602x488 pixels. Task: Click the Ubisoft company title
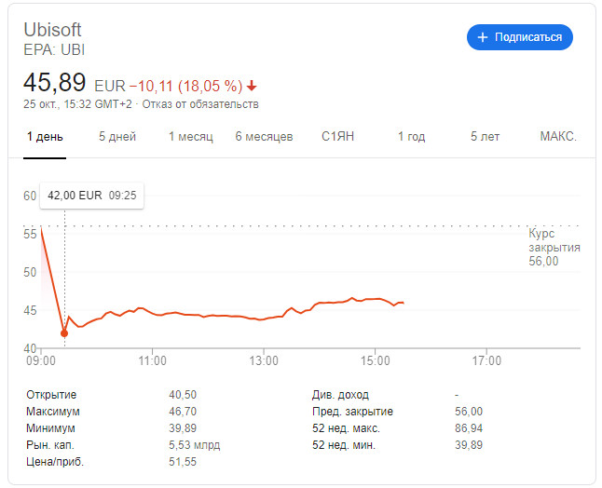[52, 30]
